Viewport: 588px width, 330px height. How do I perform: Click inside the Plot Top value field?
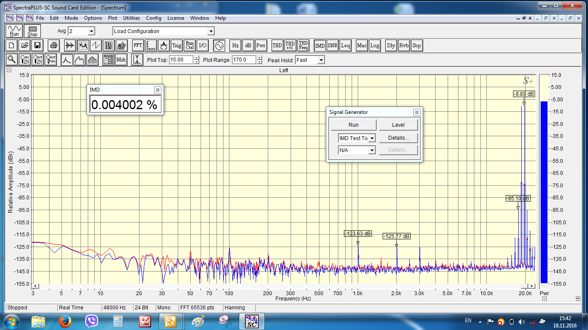tap(181, 60)
